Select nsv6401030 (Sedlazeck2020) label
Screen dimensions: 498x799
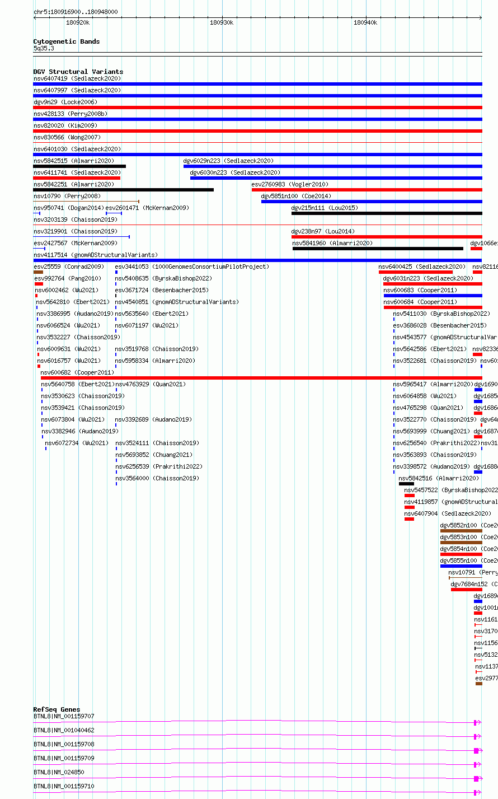(77, 149)
